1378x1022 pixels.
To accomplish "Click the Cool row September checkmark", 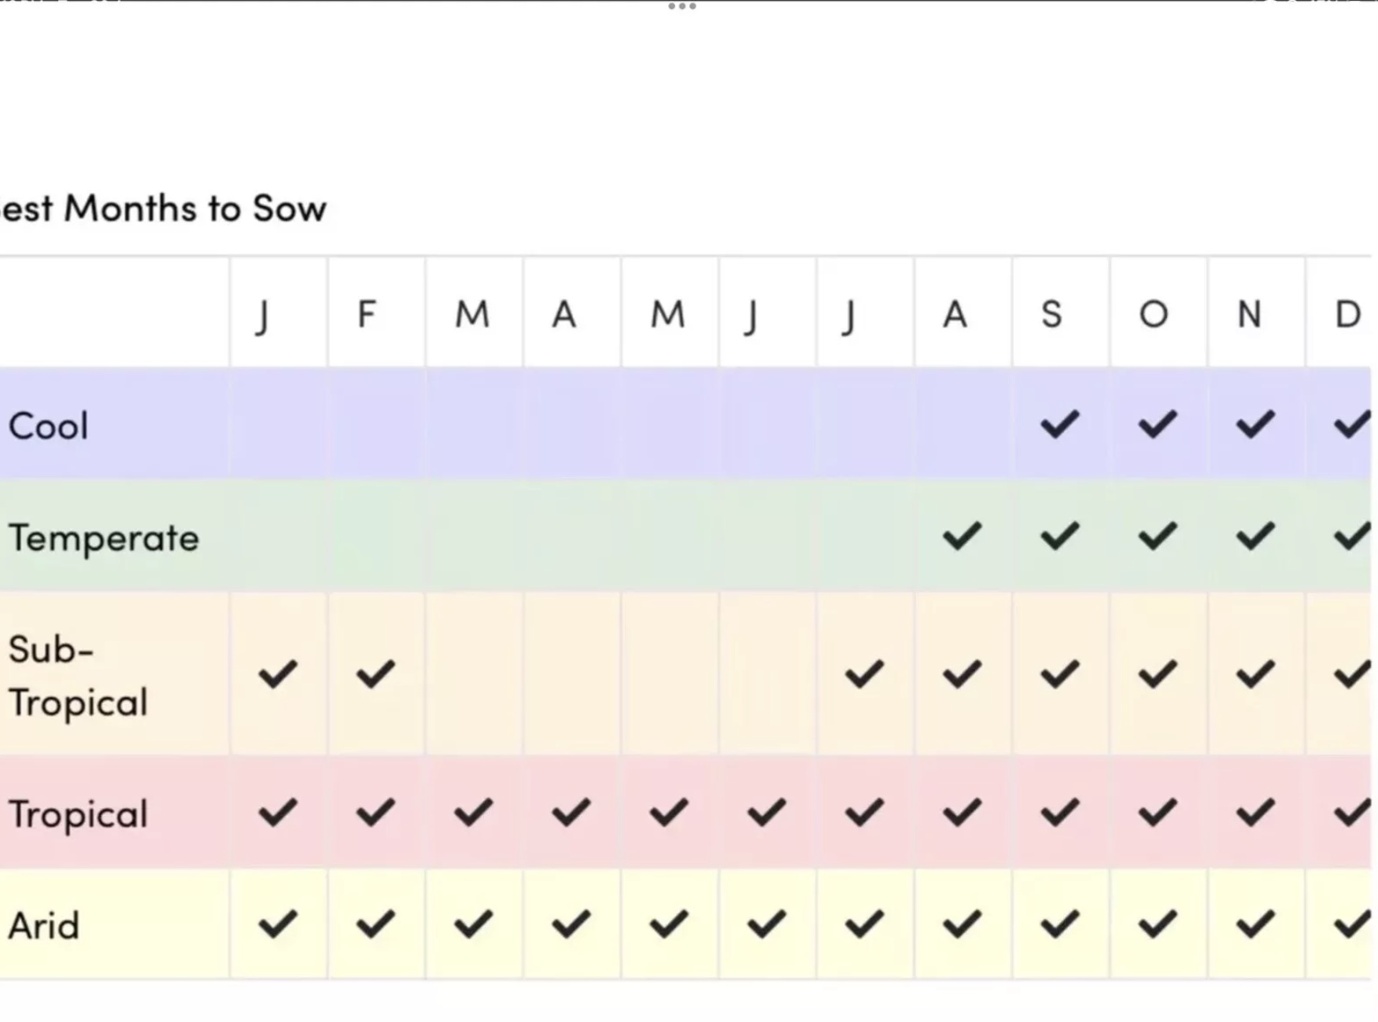I will tap(1059, 425).
